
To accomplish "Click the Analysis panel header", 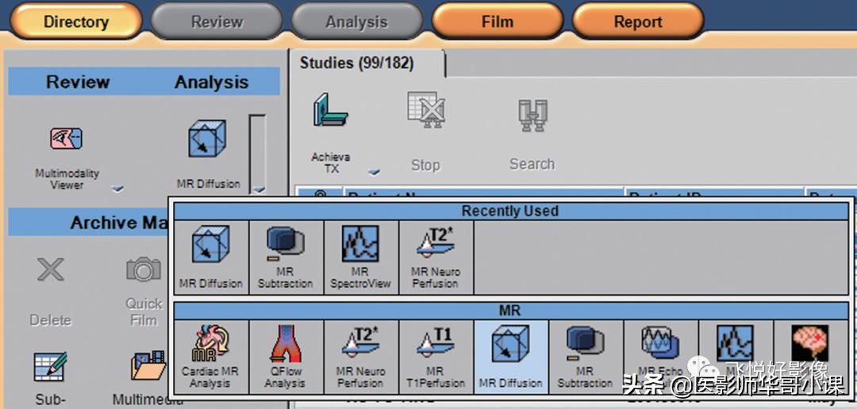I will pos(212,82).
